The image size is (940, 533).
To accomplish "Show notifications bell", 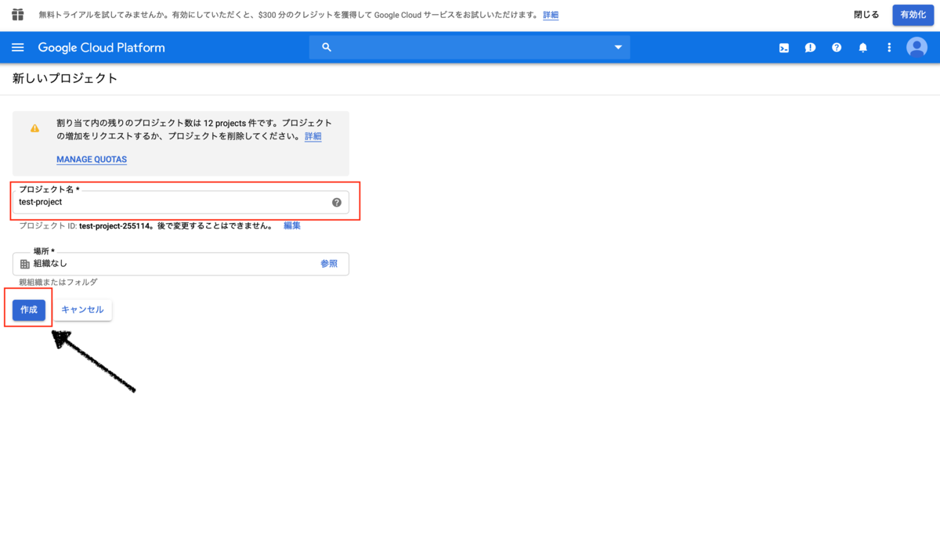I will tap(863, 48).
